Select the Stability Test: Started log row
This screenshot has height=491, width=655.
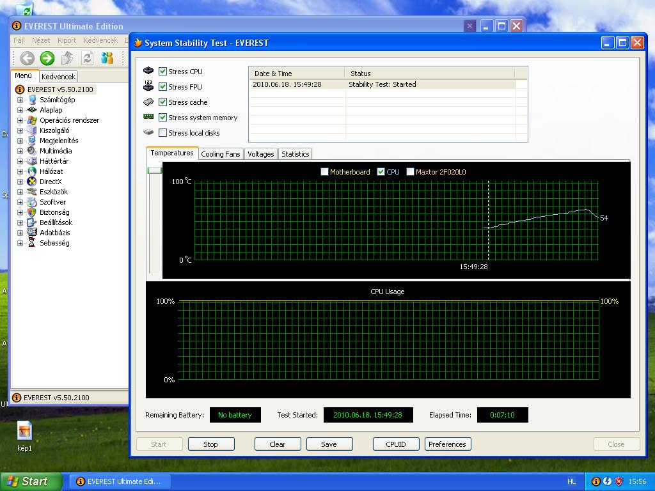coord(383,84)
